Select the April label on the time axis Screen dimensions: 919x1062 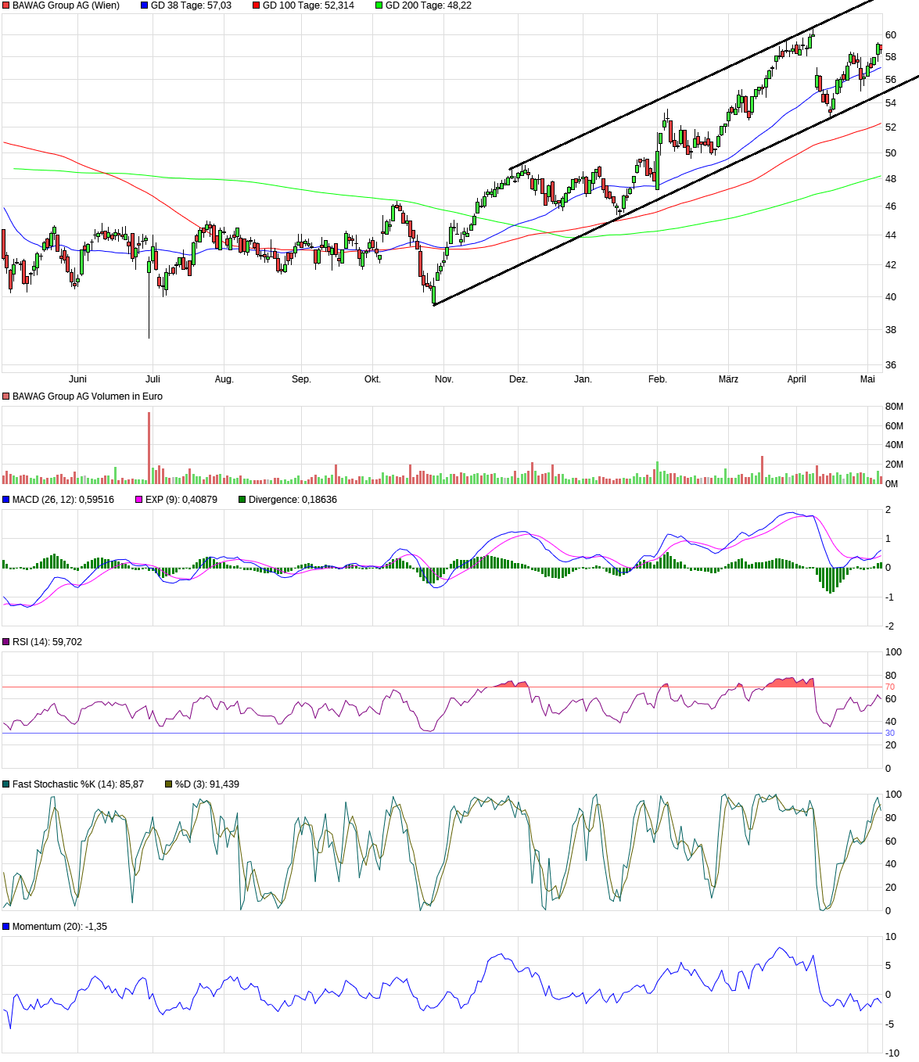coord(796,379)
